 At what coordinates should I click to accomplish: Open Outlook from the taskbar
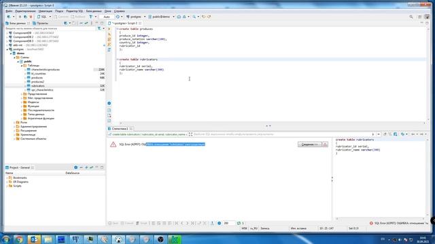click(34, 239)
